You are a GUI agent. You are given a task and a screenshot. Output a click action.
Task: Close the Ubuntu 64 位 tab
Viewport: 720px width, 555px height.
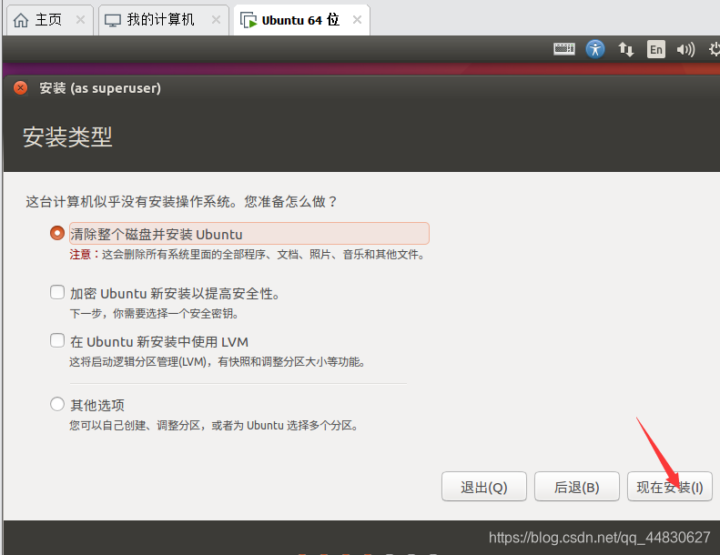pos(357,20)
